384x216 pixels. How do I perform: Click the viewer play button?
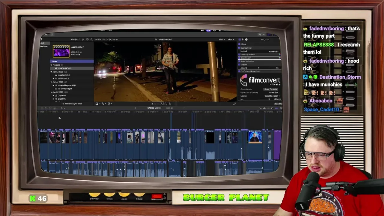click(152, 104)
